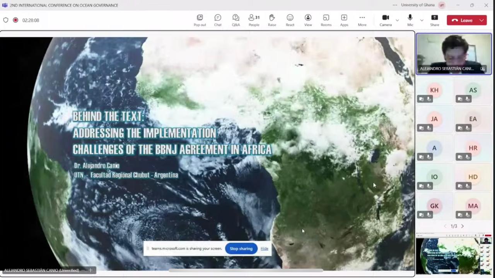Select the HD participant tile

(473, 177)
